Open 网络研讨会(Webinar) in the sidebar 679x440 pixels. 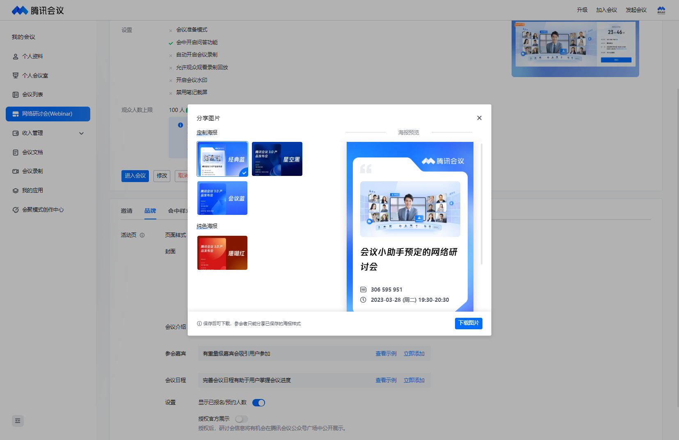tap(48, 114)
